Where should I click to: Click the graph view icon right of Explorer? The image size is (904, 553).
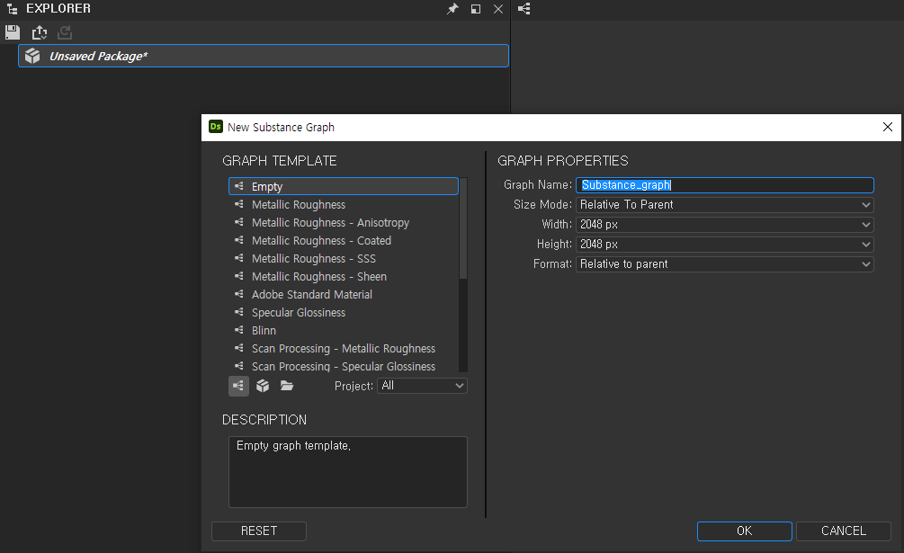[x=524, y=9]
